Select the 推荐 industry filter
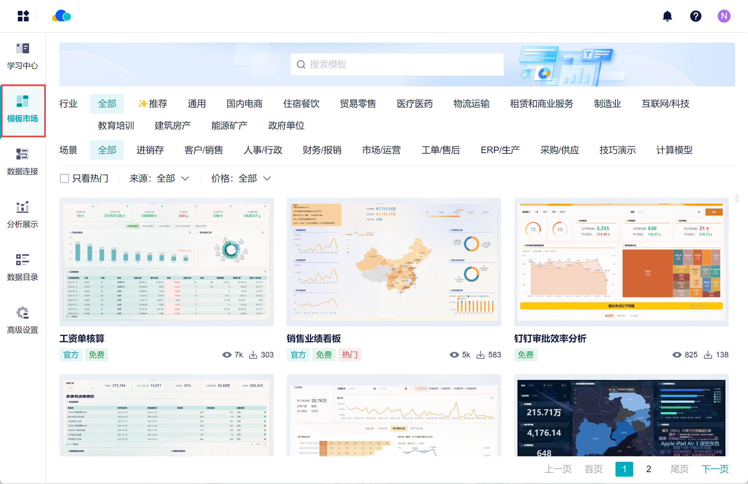Screen dimensions: 748x484 pos(153,104)
